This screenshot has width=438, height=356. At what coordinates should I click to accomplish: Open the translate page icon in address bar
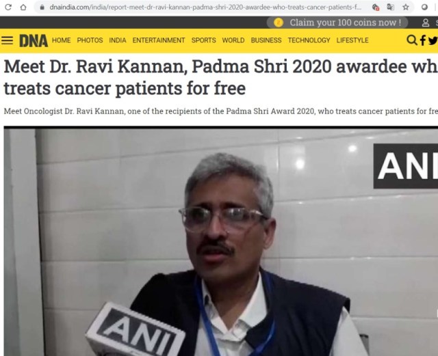[391, 8]
